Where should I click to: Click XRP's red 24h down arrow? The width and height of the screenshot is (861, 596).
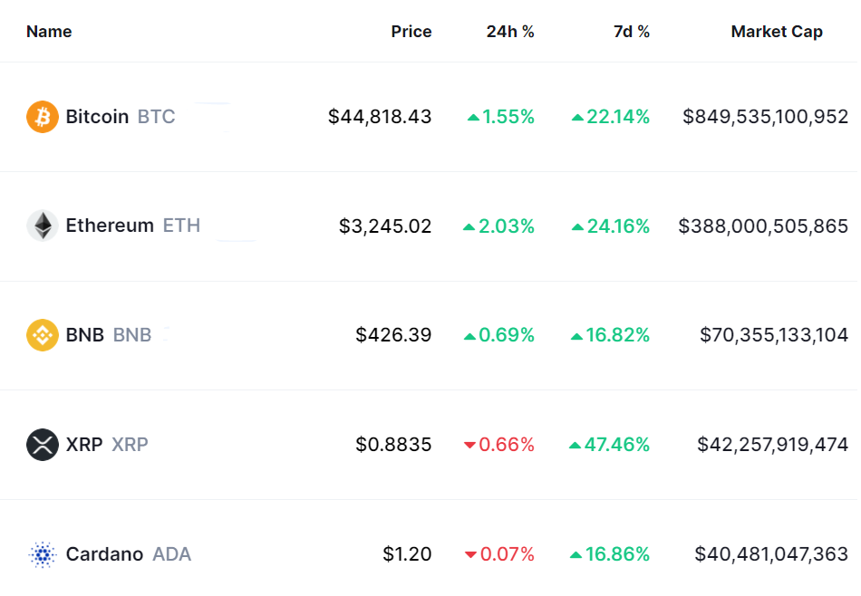[469, 445]
